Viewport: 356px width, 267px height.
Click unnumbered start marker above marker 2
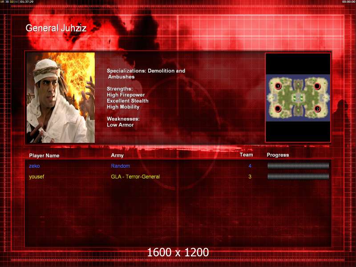point(317,86)
